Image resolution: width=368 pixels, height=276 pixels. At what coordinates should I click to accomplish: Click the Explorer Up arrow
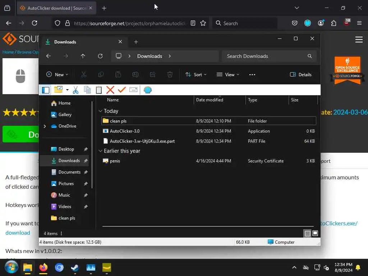(x=83, y=56)
